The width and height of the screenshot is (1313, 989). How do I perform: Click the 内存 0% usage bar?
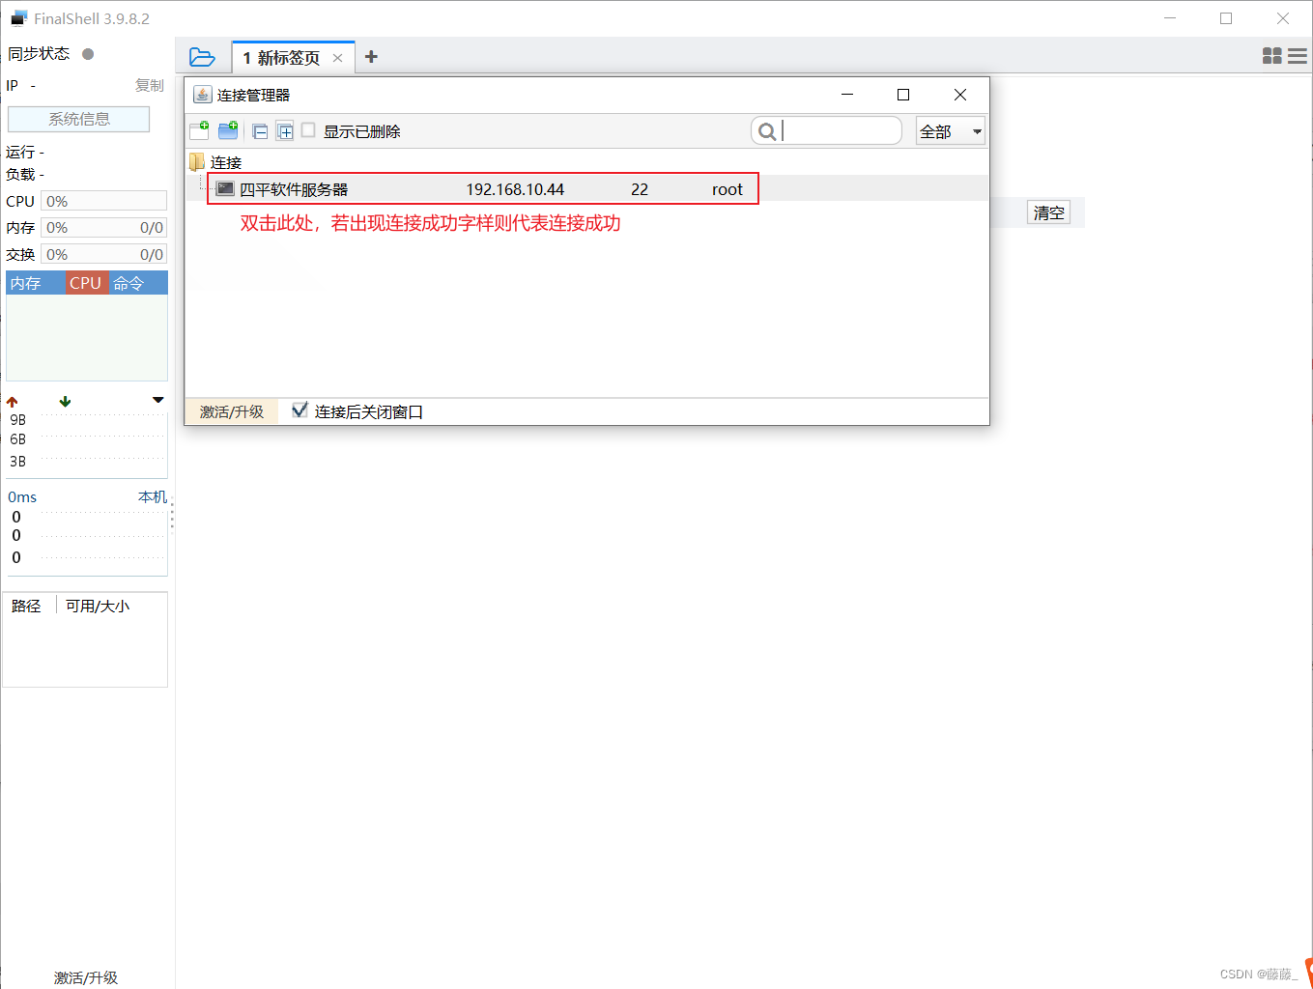pyautogui.click(x=103, y=228)
